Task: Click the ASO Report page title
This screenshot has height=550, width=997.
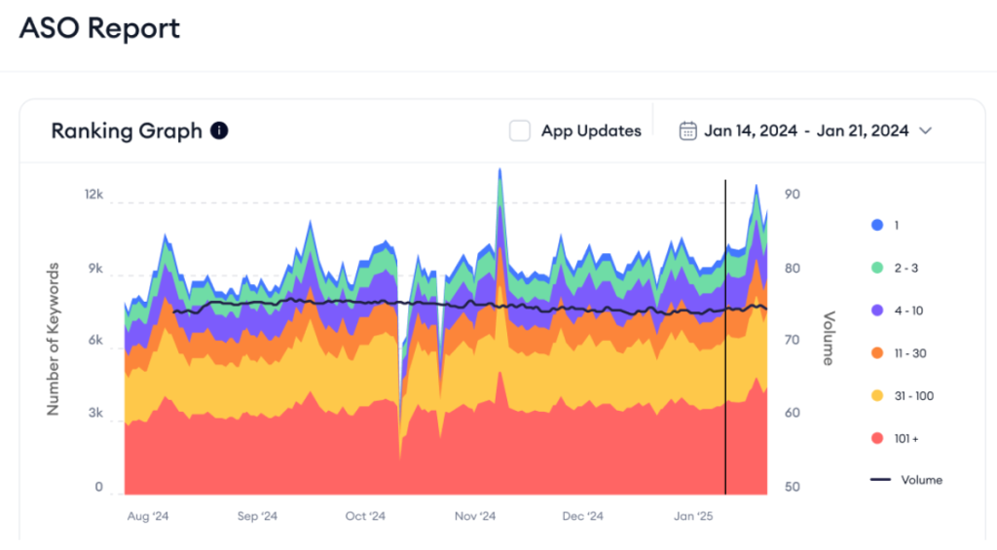Action: click(99, 28)
